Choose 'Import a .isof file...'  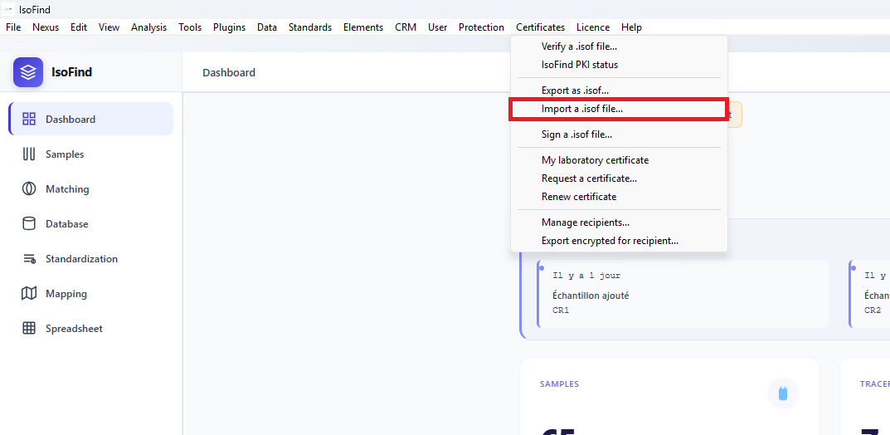point(620,109)
